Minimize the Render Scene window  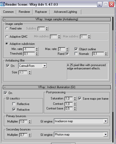[100, 4]
